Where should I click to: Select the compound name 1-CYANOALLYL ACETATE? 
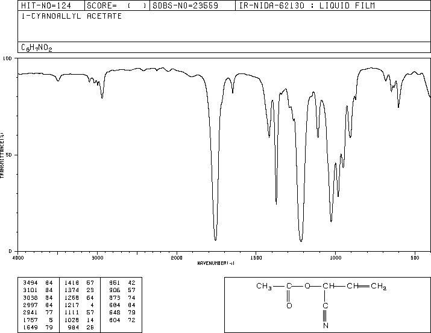72,16
